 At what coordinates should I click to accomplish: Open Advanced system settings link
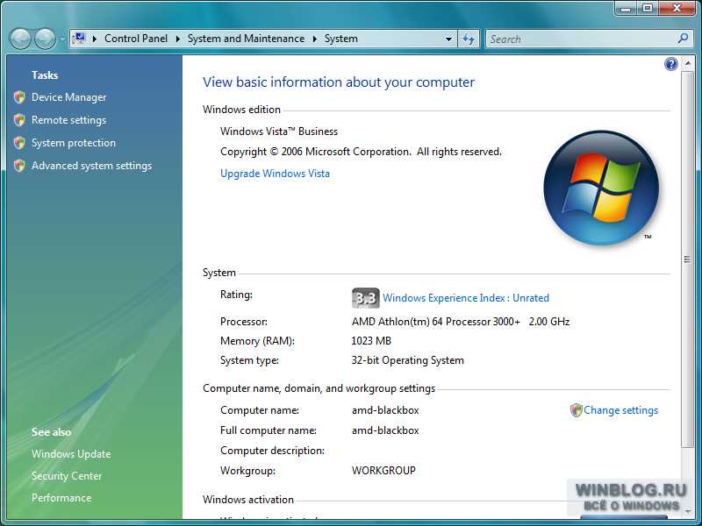[92, 166]
